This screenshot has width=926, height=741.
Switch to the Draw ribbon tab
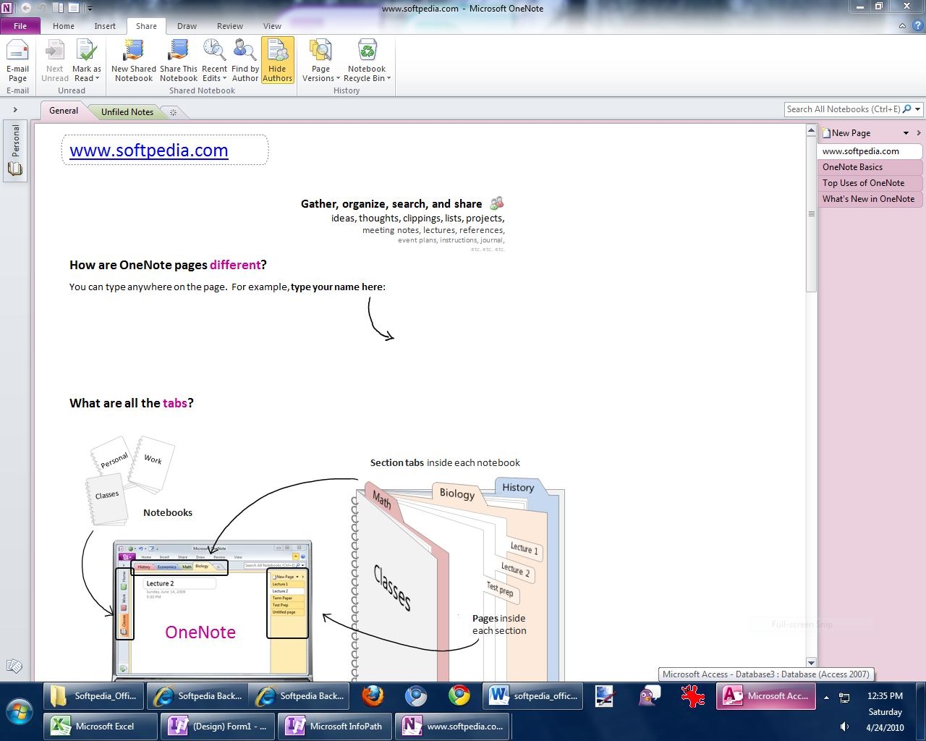coord(187,26)
